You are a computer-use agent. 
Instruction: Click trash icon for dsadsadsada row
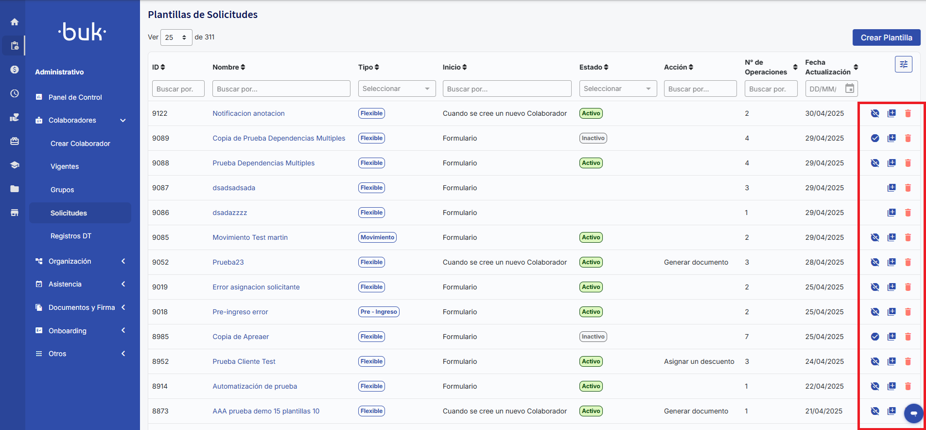click(x=908, y=188)
